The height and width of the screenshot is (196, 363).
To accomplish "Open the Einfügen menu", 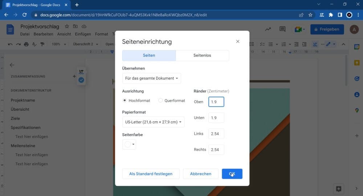I will 83,34.
